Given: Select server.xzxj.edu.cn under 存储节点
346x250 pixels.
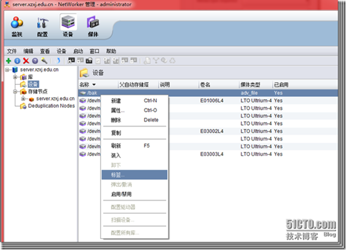Looking at the screenshot, I should 55,99.
